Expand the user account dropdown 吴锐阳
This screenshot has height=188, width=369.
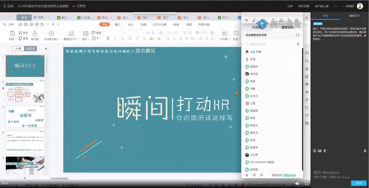click(350, 6)
